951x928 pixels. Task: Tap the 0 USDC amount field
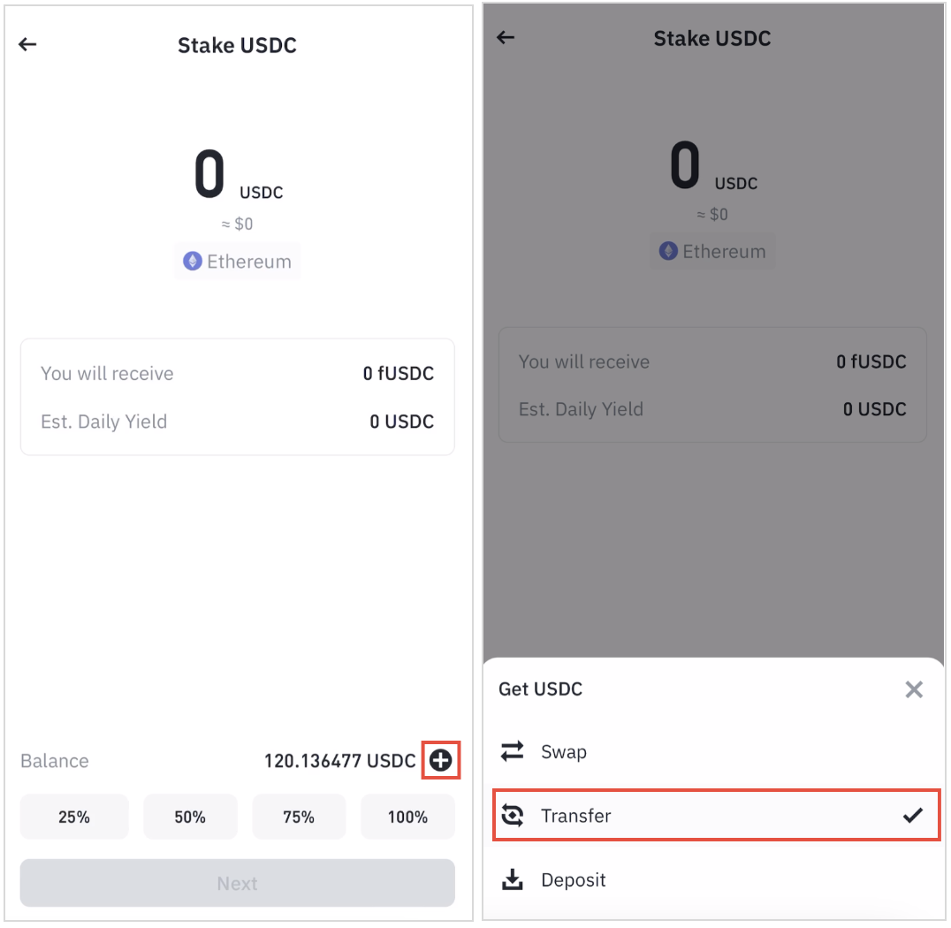point(237,172)
